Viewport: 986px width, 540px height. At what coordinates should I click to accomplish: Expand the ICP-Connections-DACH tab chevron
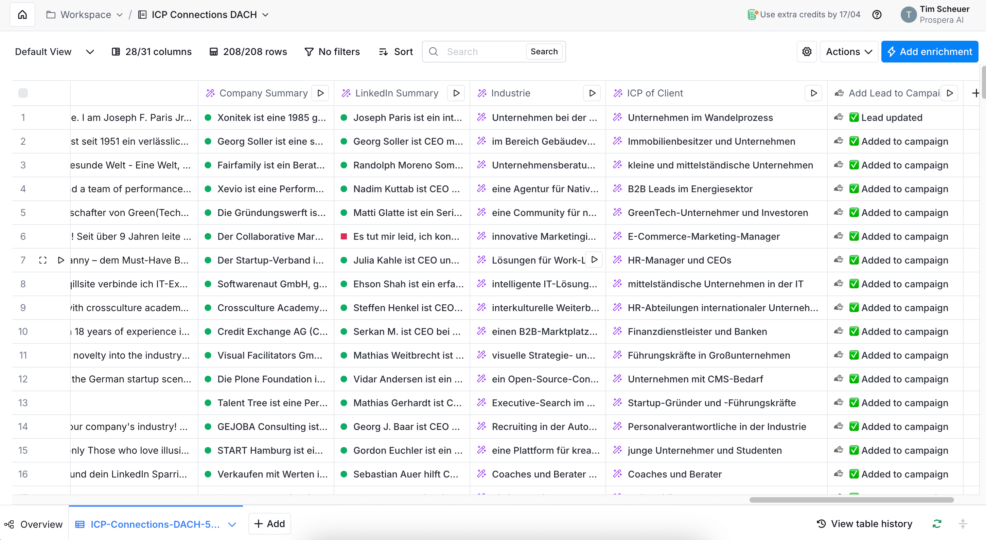(x=232, y=524)
